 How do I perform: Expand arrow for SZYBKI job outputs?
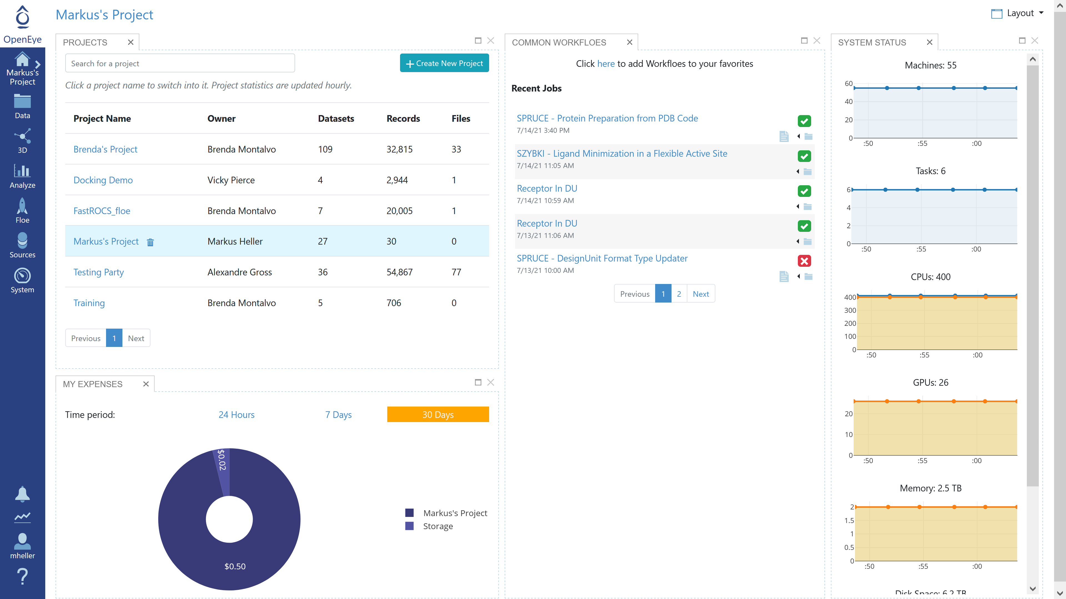(x=798, y=172)
